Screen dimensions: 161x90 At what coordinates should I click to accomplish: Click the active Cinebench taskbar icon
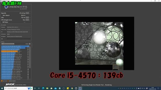click(x=80, y=88)
